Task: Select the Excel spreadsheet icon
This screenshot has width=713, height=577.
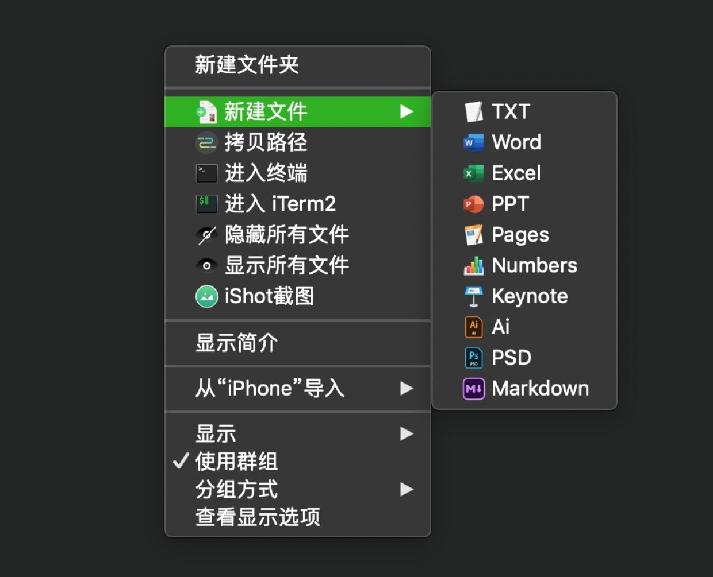Action: tap(474, 173)
